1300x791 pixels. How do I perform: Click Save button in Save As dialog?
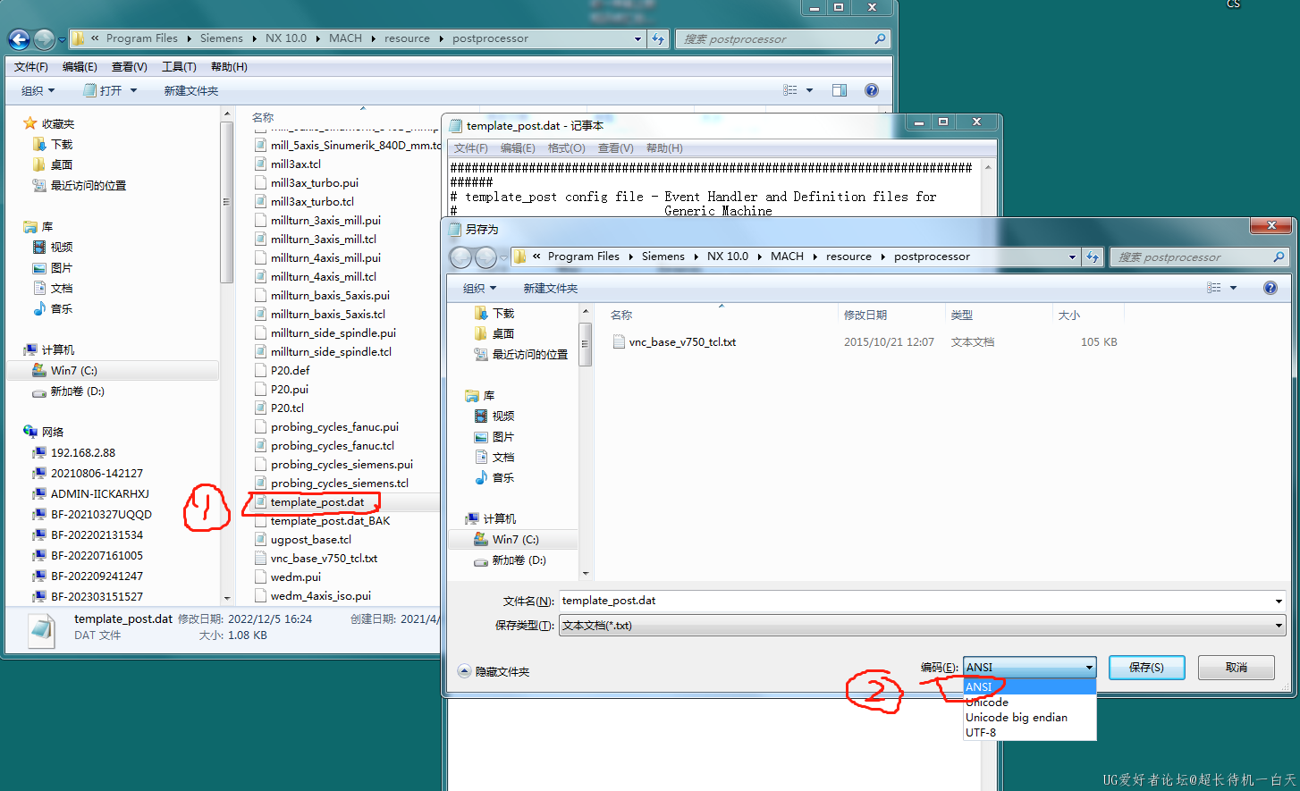click(1146, 667)
